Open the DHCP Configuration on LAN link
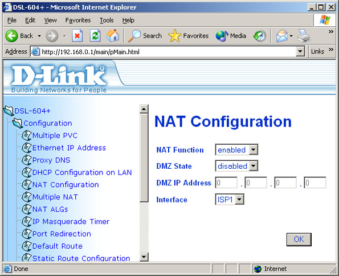 coord(82,173)
